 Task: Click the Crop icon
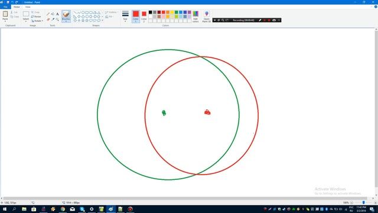pos(32,12)
